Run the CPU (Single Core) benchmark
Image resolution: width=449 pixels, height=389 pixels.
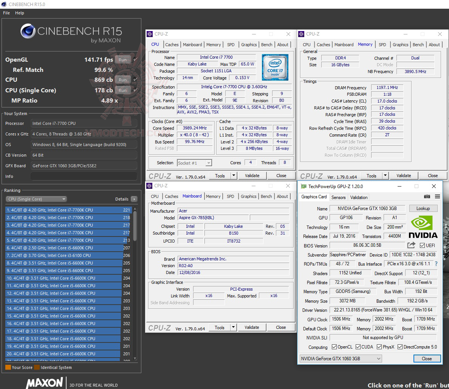[x=122, y=90]
